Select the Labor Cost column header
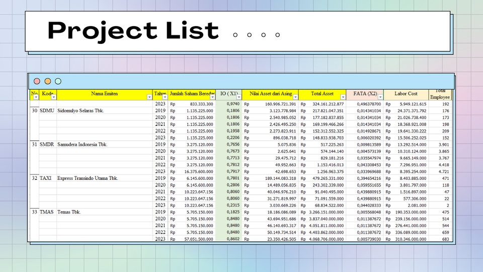The image size is (483, 272). click(x=406, y=95)
